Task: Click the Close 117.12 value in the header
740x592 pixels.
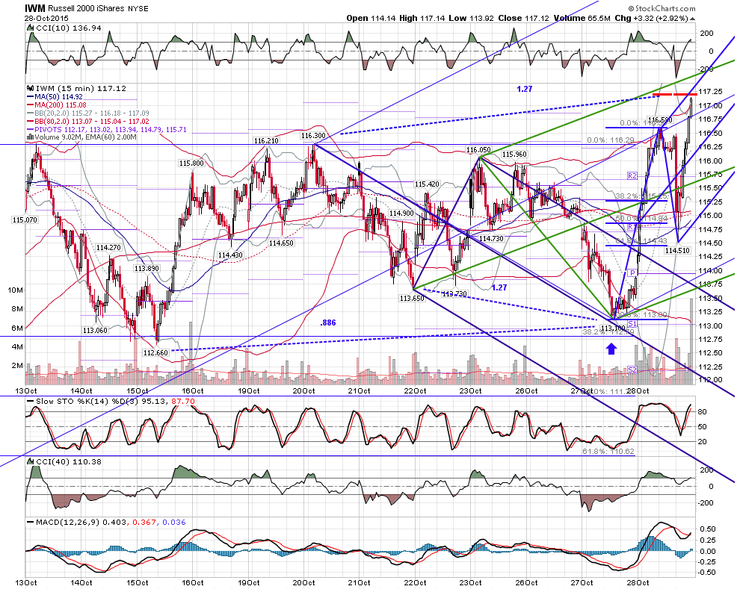Action: 523,19
